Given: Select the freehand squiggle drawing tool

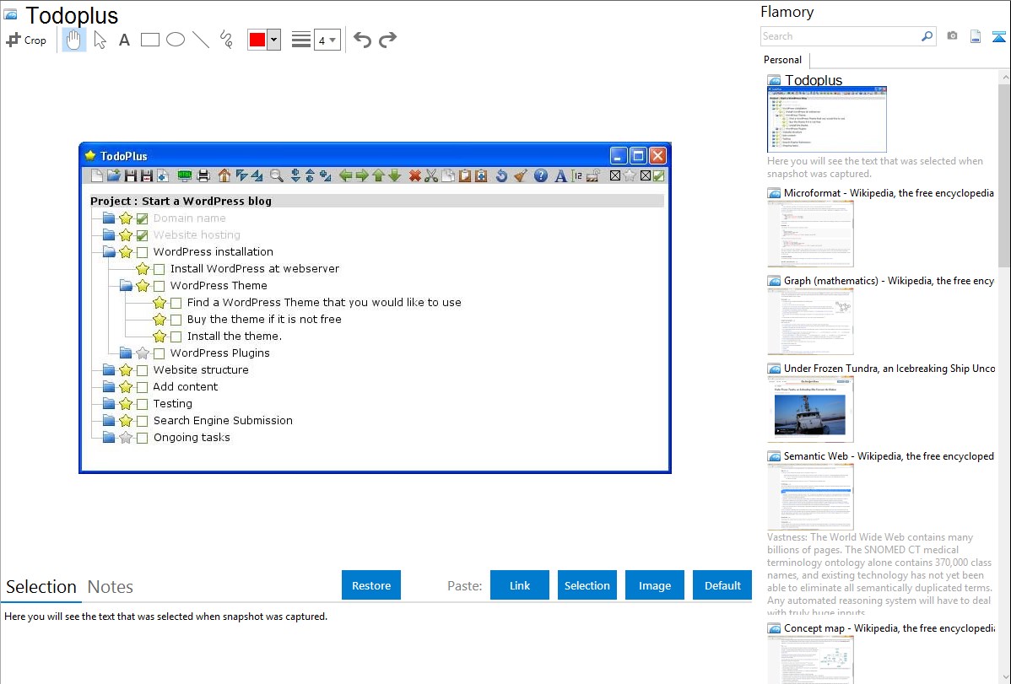Looking at the screenshot, I should pyautogui.click(x=226, y=40).
